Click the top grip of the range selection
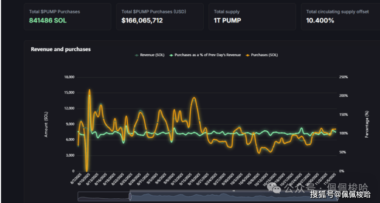Viewport: 380px width, 203px height. point(233,191)
